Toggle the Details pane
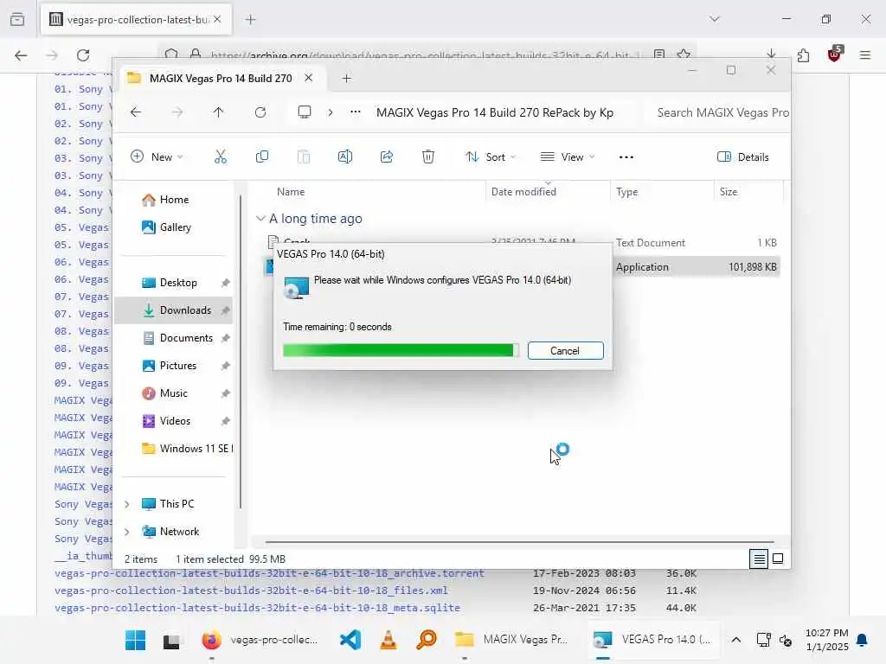The image size is (886, 664). 742,157
